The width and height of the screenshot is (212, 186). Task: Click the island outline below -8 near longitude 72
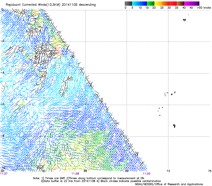pyautogui.click(x=174, y=126)
